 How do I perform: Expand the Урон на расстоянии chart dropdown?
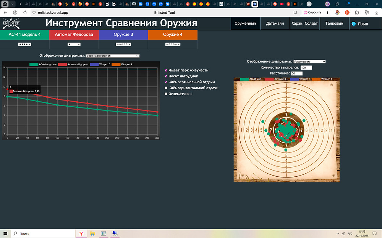(112, 56)
